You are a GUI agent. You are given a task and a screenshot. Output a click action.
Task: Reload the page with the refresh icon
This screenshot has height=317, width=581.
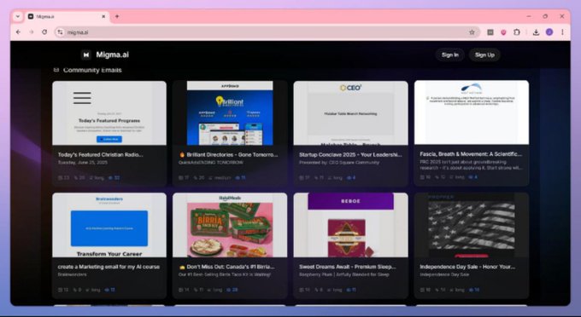44,32
